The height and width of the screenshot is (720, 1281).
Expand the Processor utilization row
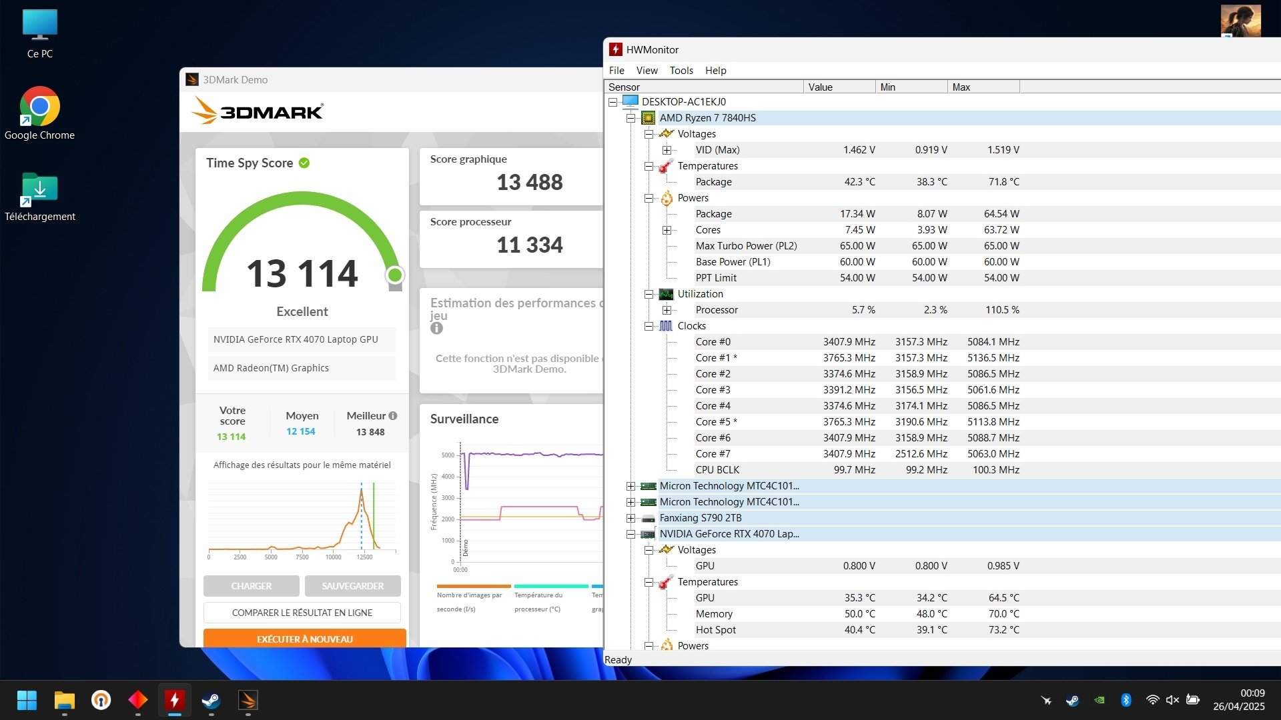[x=667, y=310]
